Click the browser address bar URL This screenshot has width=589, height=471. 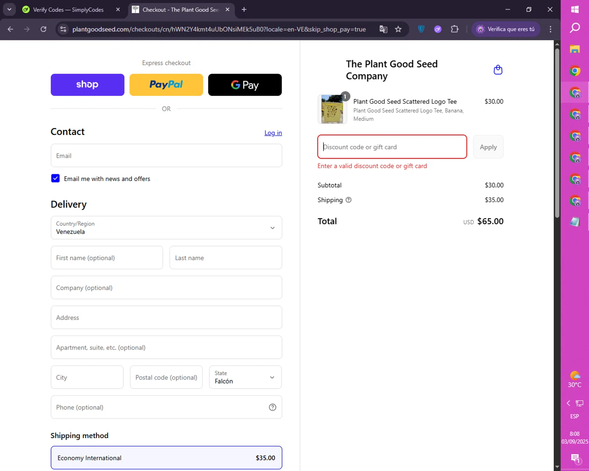pos(219,29)
